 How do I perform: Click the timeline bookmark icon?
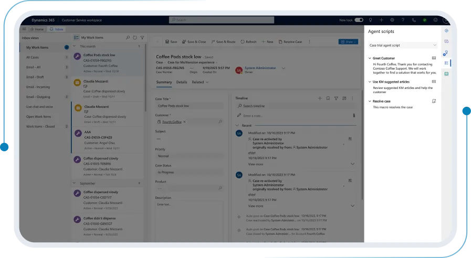click(x=328, y=98)
